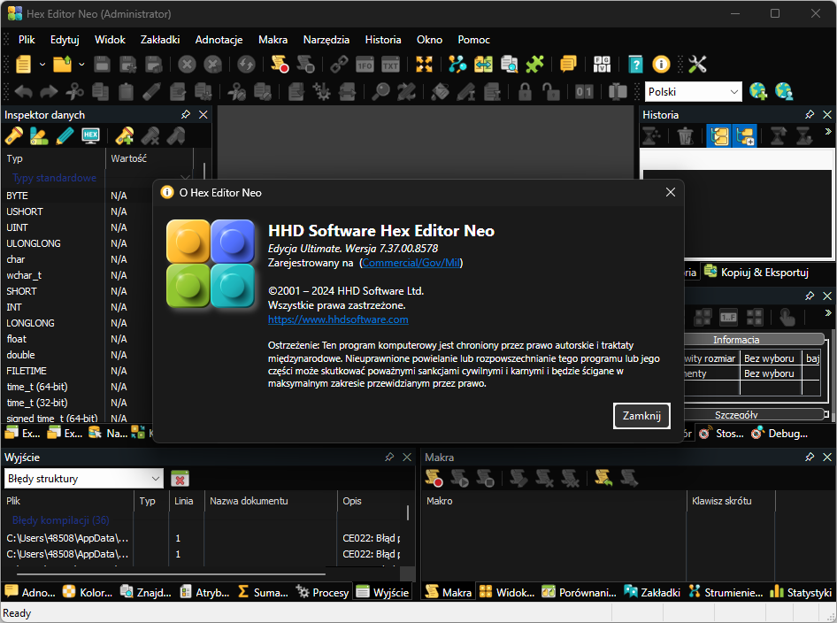The image size is (837, 623).
Task: Close the Wyjście panel
Action: coord(407,457)
